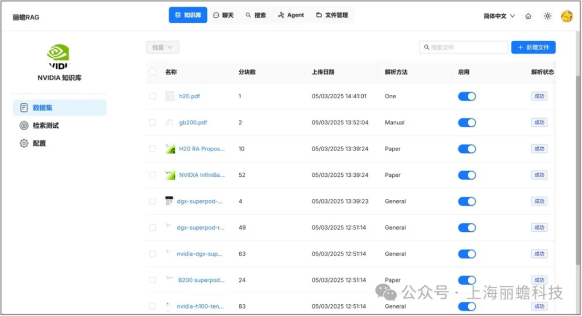The height and width of the screenshot is (316, 582).
Task: Open the h20.pdf file link
Action: [x=189, y=96]
